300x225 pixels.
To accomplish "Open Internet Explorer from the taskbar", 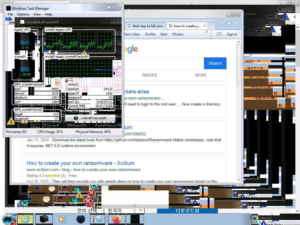I will [25, 219].
